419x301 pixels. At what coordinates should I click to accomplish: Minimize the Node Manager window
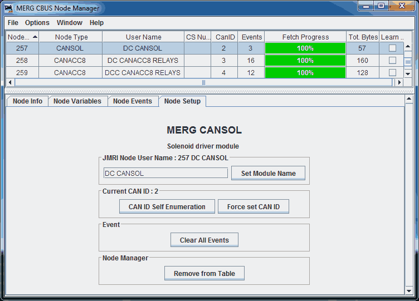[366, 6]
